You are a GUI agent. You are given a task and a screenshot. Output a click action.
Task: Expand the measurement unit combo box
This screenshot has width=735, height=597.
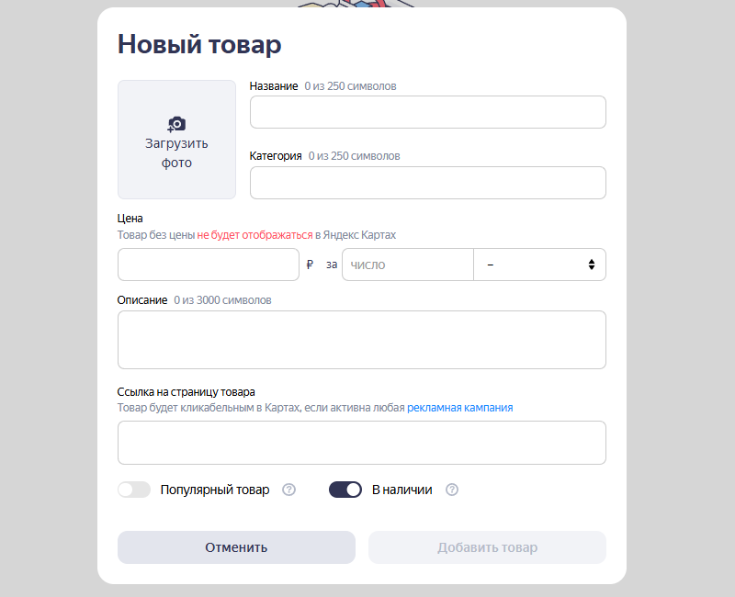pos(540,264)
